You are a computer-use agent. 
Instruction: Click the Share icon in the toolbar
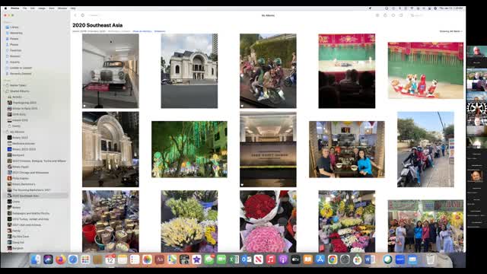coord(385,15)
